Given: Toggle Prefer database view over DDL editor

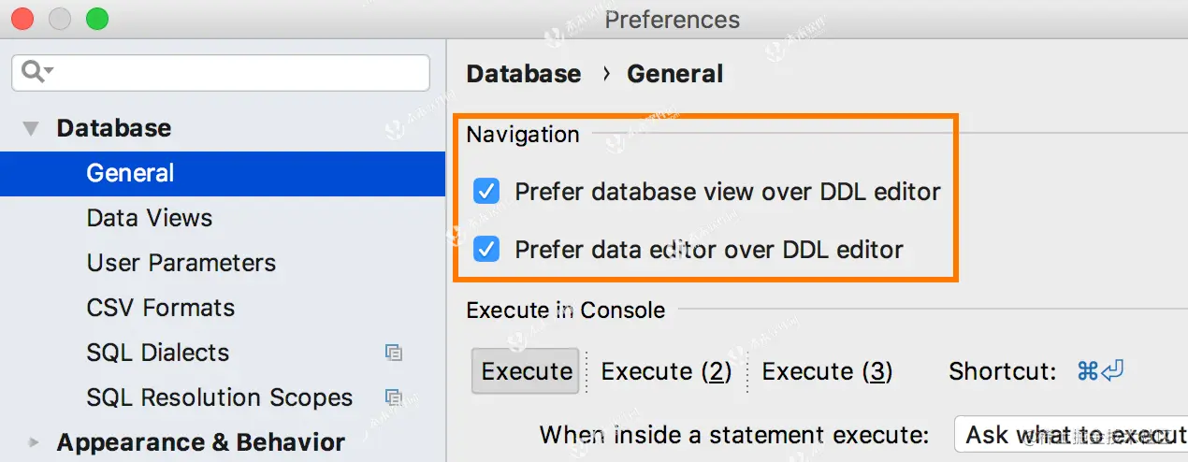Looking at the screenshot, I should [x=486, y=193].
